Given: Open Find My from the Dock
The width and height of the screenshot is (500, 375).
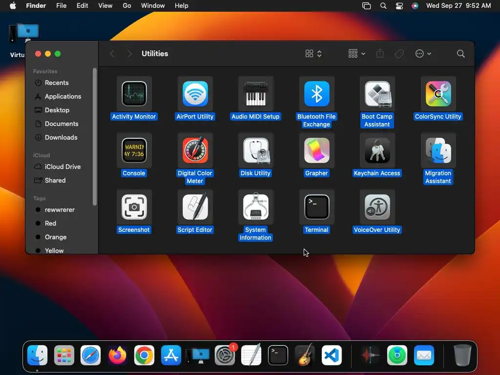Looking at the screenshot, I should pos(397,355).
